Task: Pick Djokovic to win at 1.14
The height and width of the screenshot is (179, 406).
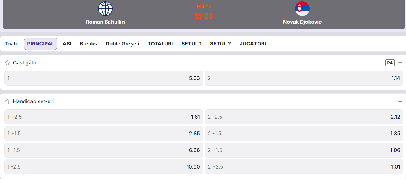Action: tap(304, 78)
